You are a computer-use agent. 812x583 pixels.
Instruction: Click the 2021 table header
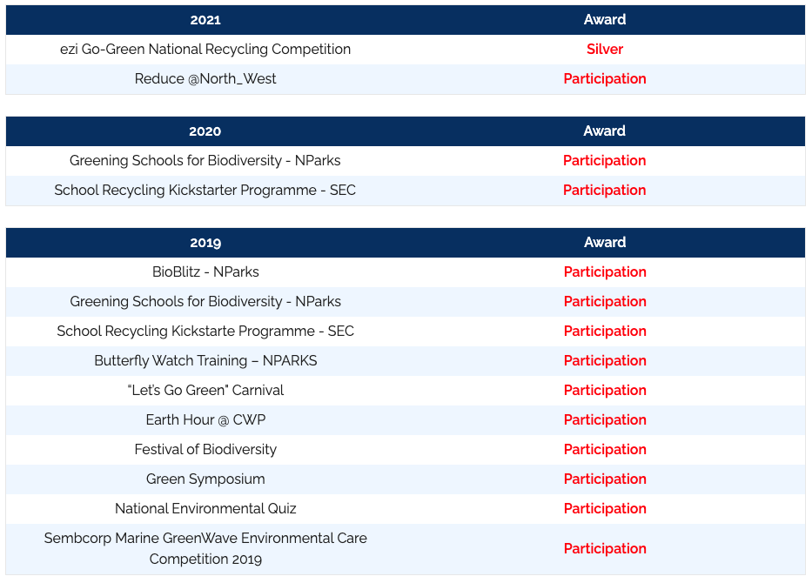205,20
